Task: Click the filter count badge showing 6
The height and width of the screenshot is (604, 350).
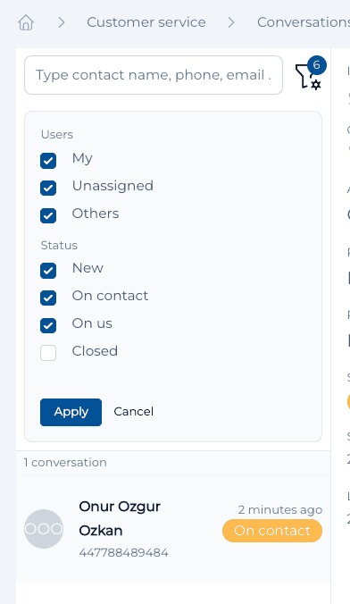Action: pyautogui.click(x=316, y=65)
